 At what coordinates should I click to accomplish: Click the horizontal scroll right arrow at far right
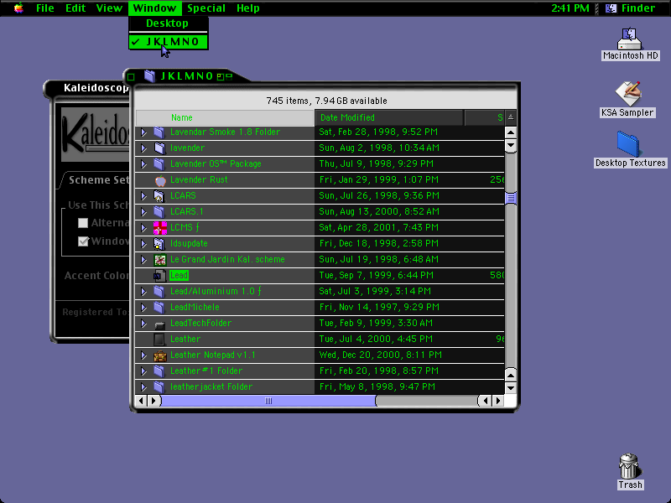coord(497,401)
